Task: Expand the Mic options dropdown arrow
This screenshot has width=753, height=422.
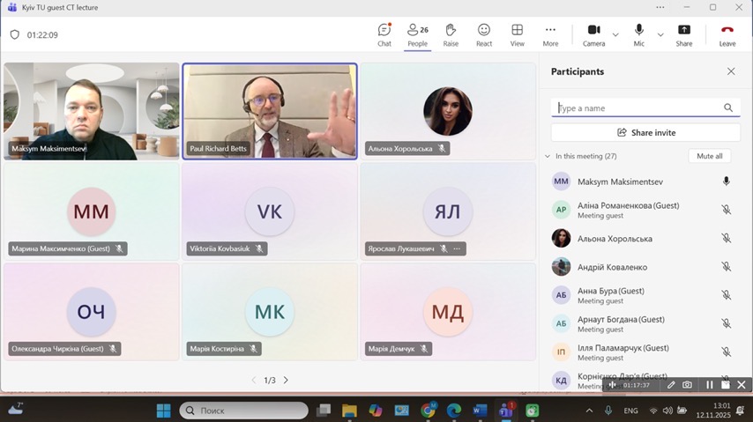Action: click(x=658, y=35)
